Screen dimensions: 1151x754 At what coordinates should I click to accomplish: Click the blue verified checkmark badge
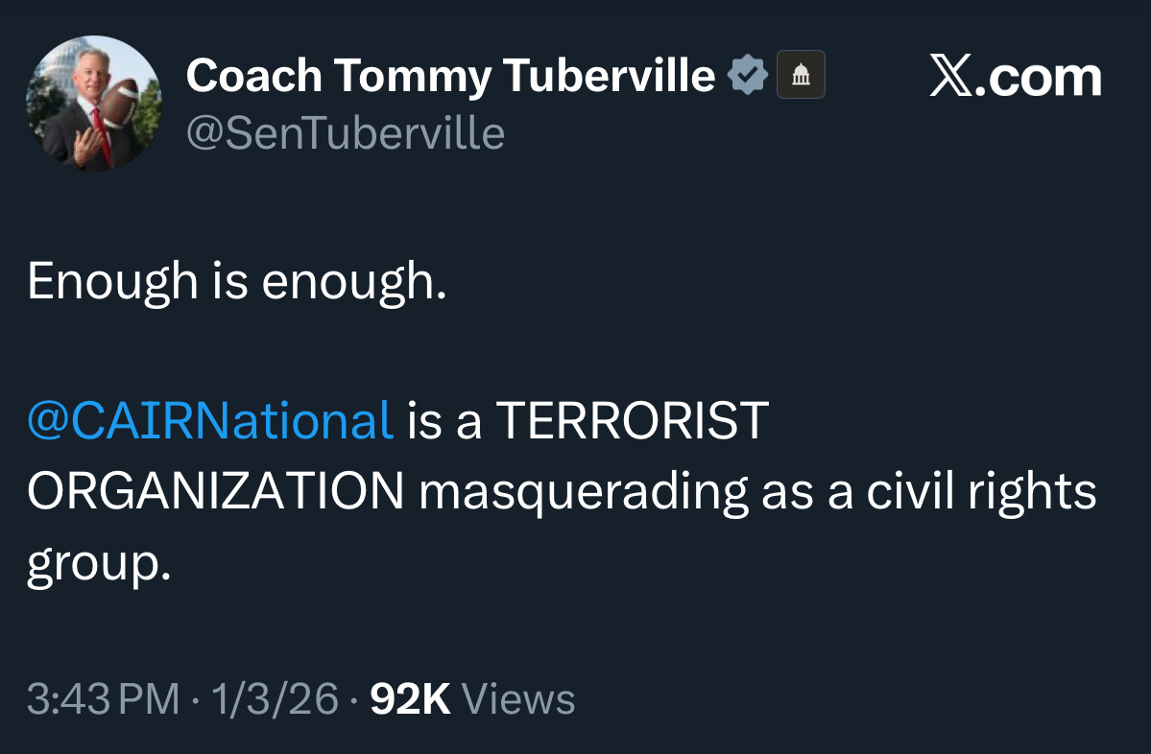748,75
